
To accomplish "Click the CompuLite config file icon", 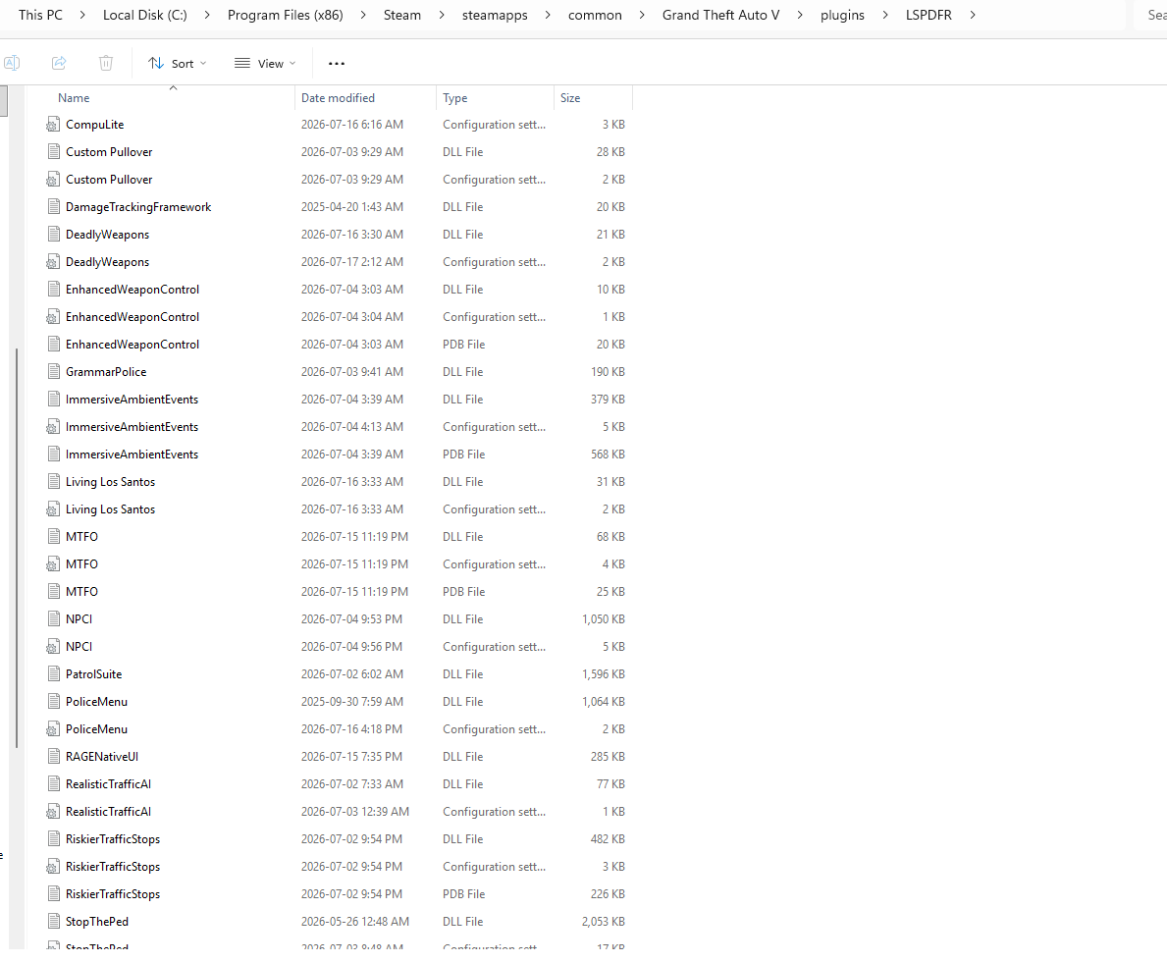I will [53, 125].
